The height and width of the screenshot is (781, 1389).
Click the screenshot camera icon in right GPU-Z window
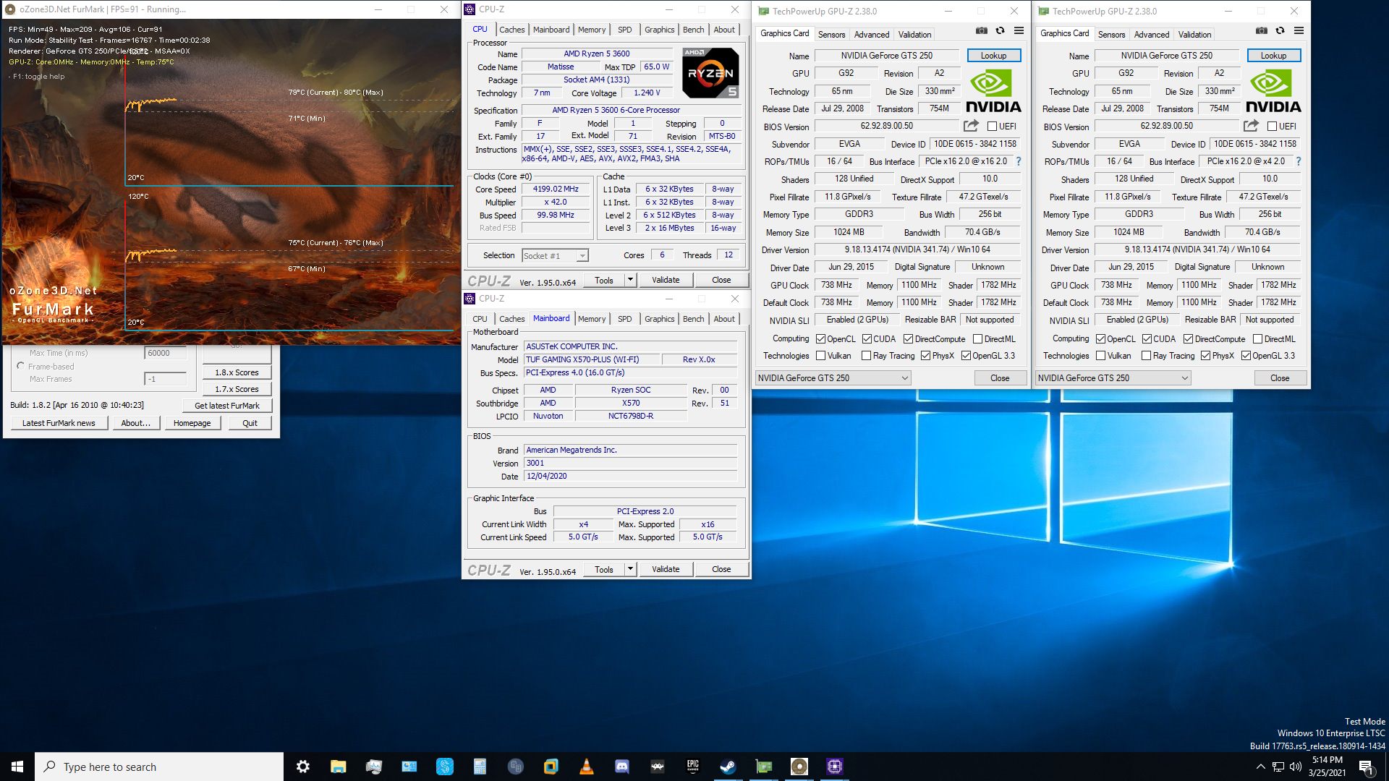tap(1261, 30)
